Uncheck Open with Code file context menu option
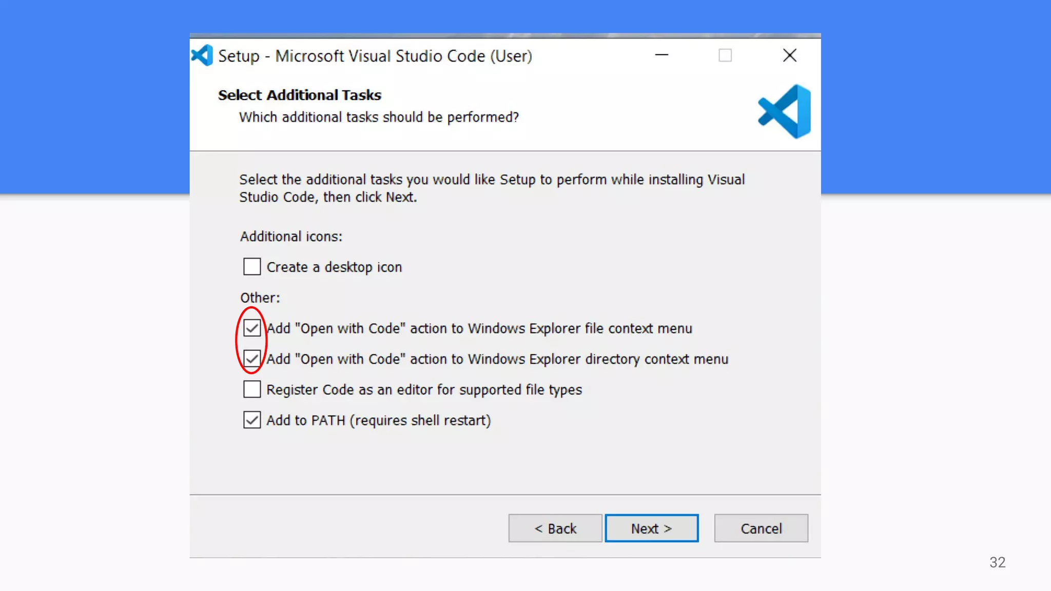The image size is (1051, 591). [x=251, y=328]
